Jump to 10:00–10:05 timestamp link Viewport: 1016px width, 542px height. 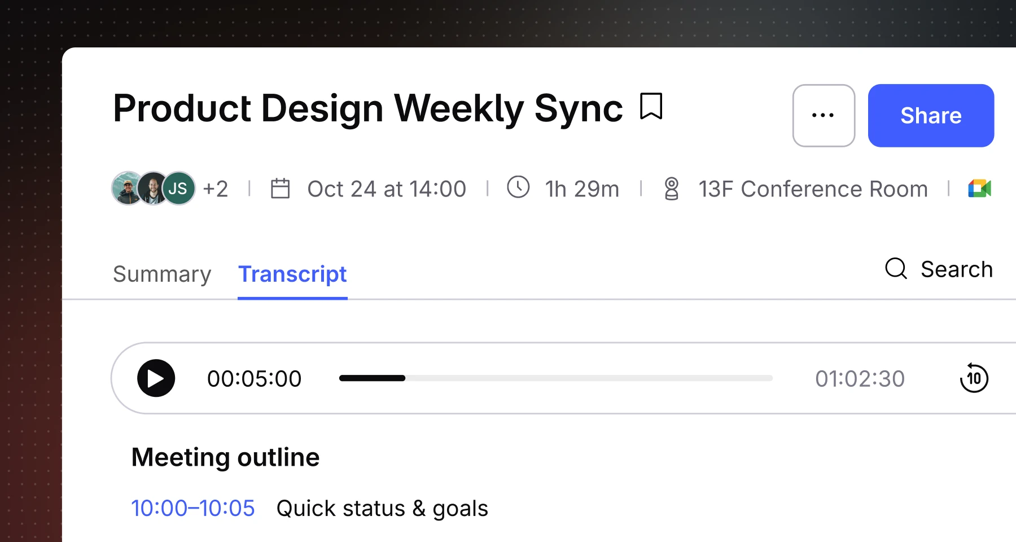[x=193, y=508]
